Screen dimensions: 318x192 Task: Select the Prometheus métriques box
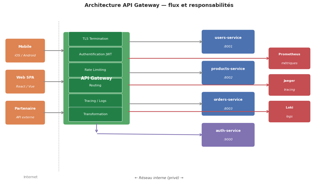[x=289, y=58]
